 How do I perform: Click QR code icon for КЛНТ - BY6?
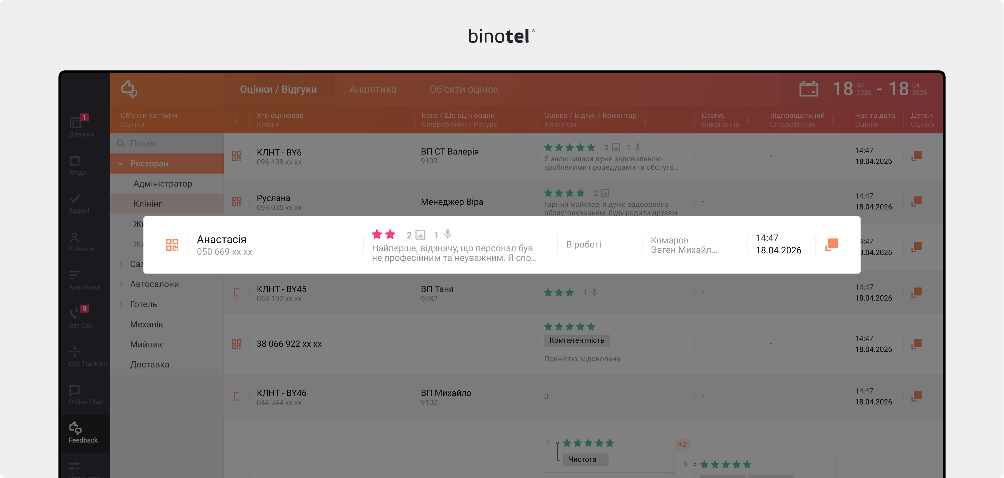click(237, 156)
